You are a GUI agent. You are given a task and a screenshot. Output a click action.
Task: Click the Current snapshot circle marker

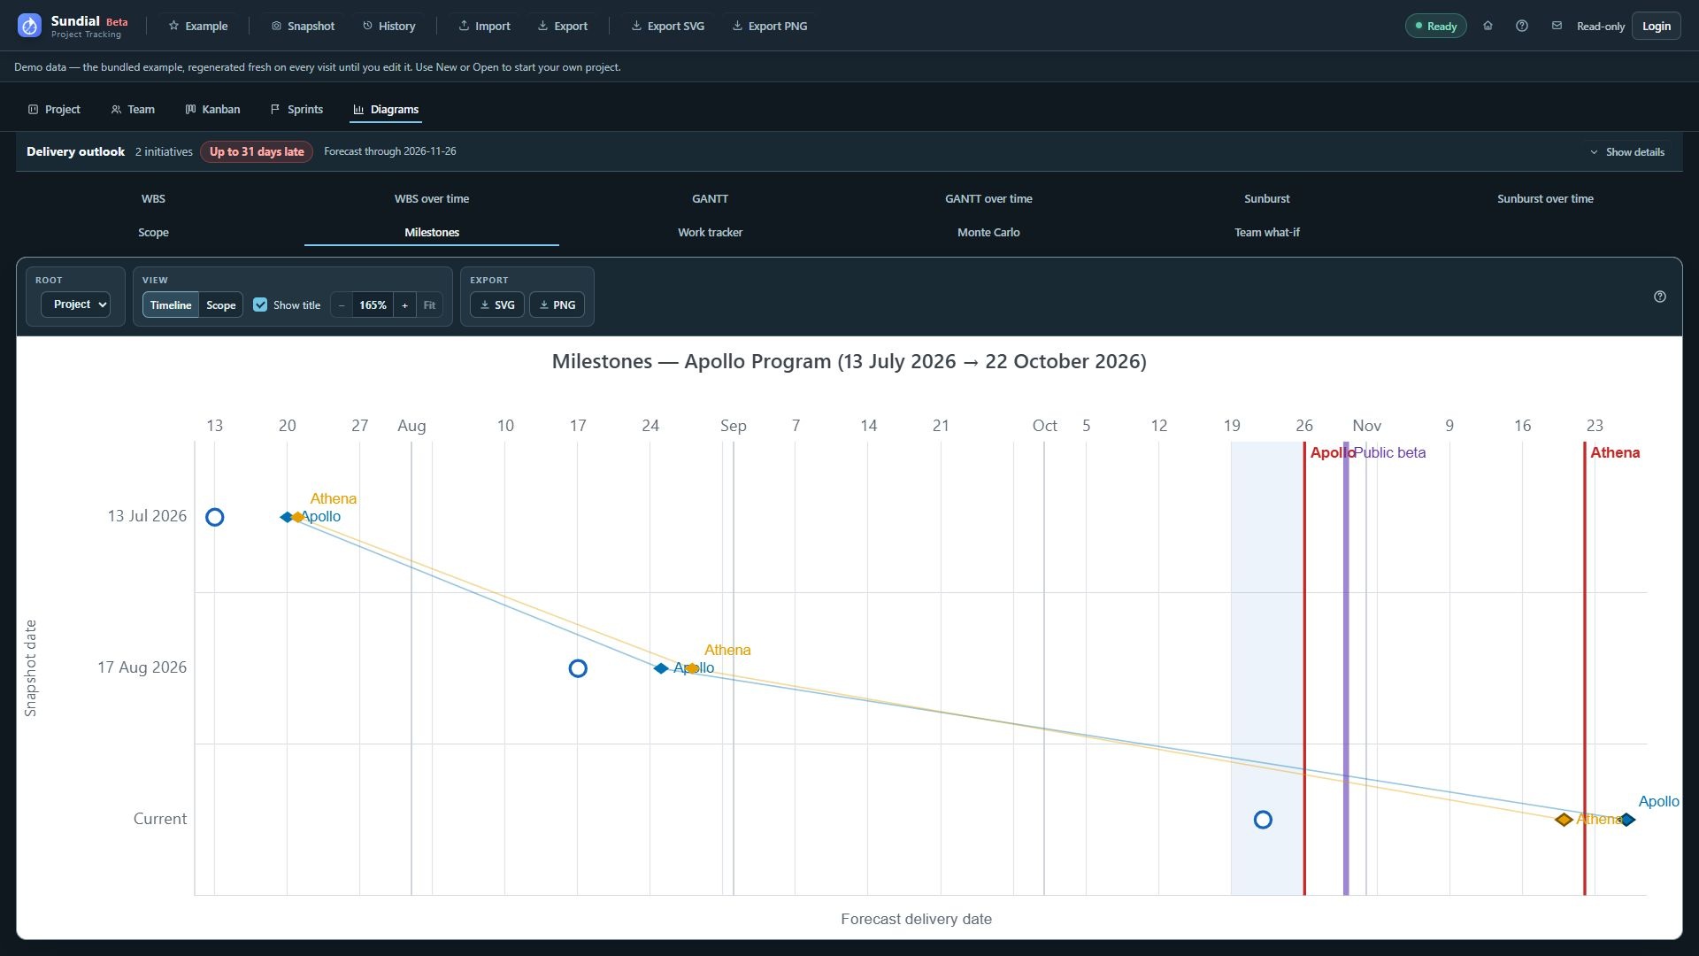pos(1263,821)
